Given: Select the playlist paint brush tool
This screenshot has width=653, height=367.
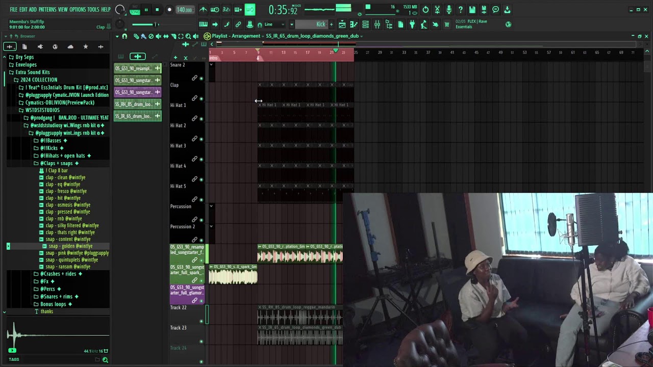Looking at the screenshot, I should (x=143, y=36).
